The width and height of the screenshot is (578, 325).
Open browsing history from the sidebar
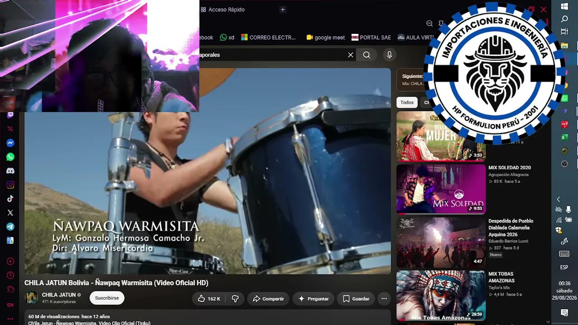coord(10,275)
